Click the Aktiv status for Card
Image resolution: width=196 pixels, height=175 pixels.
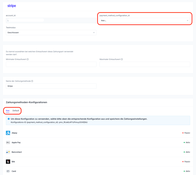tap(187, 171)
